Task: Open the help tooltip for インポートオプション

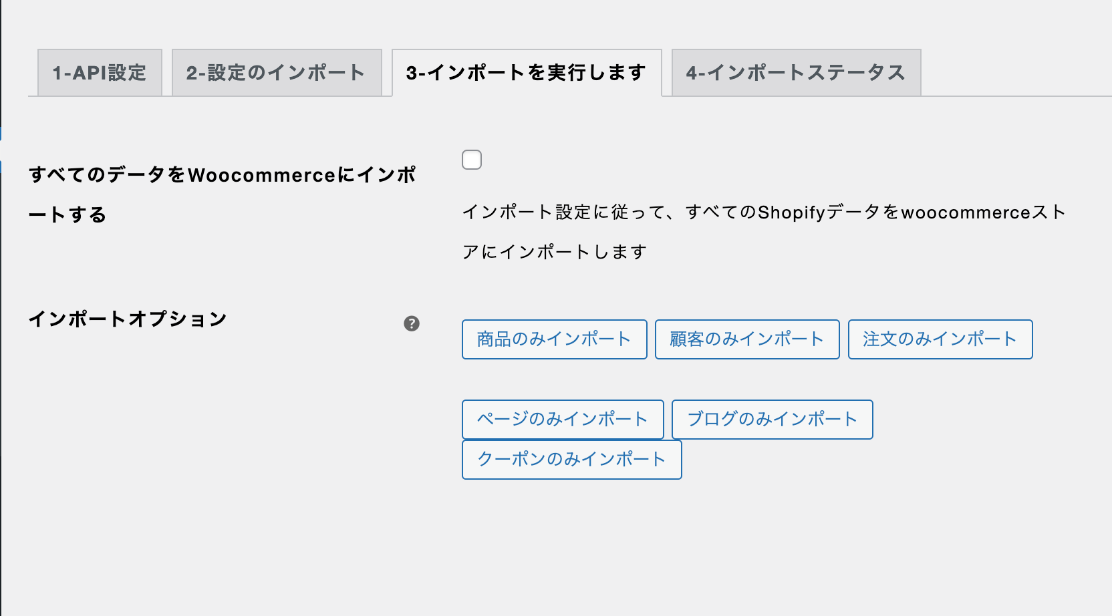Action: point(412,323)
